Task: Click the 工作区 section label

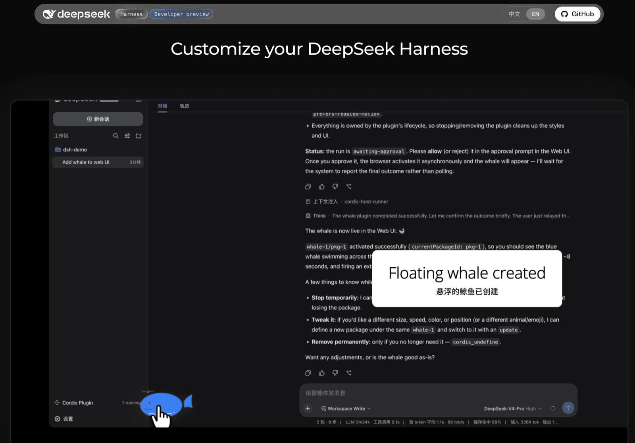Action: [x=62, y=136]
